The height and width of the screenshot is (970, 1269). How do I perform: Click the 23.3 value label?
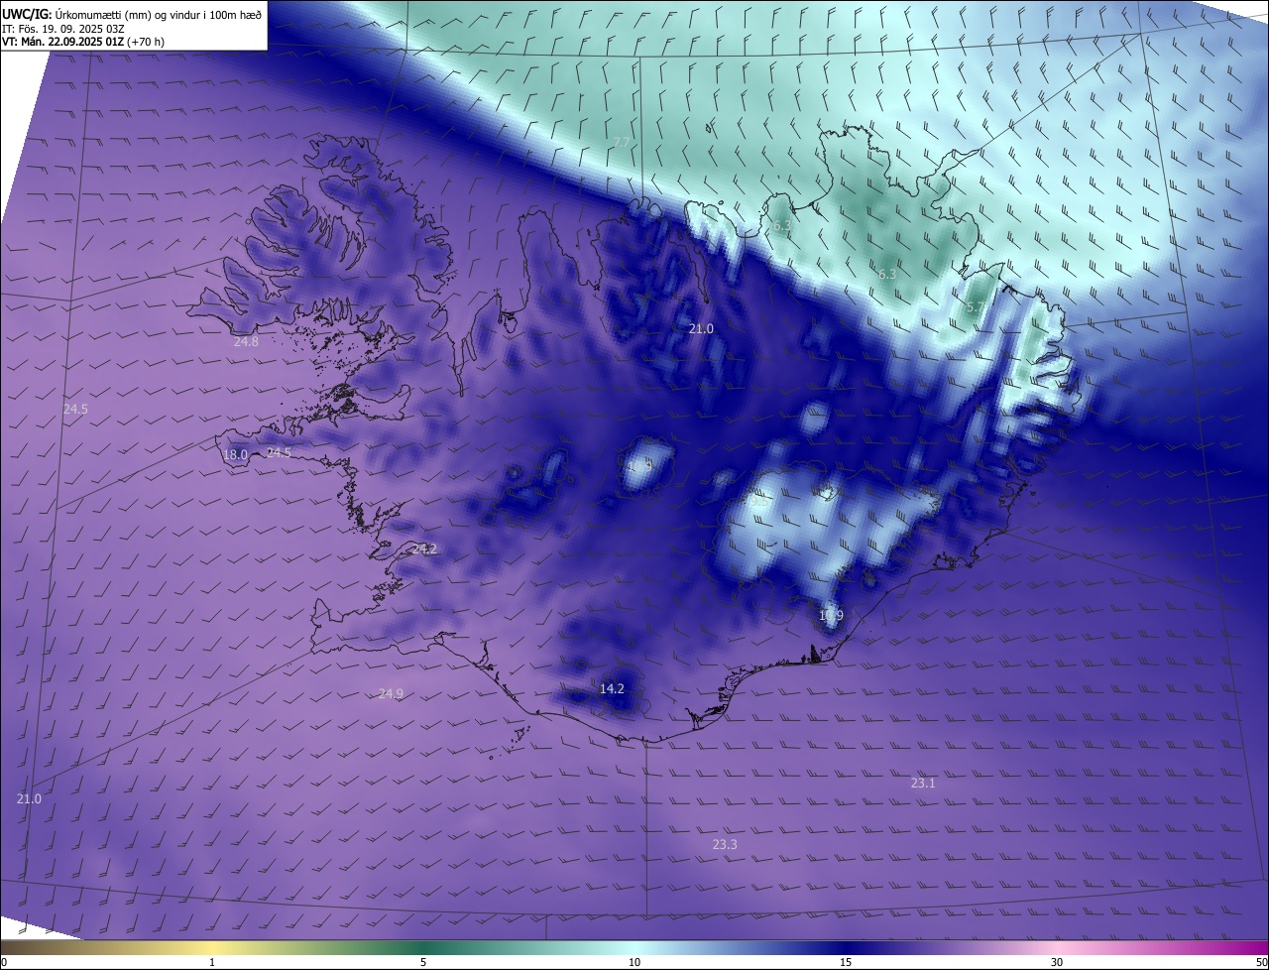(725, 845)
